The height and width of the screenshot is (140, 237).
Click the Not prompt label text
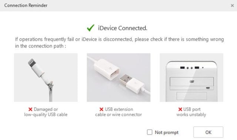point(167,133)
